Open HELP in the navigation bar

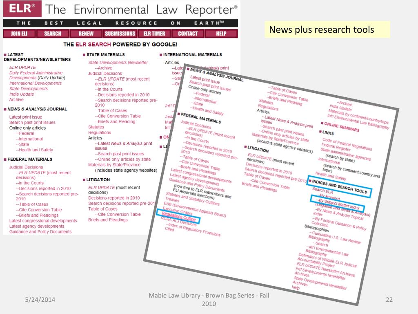coord(221,34)
